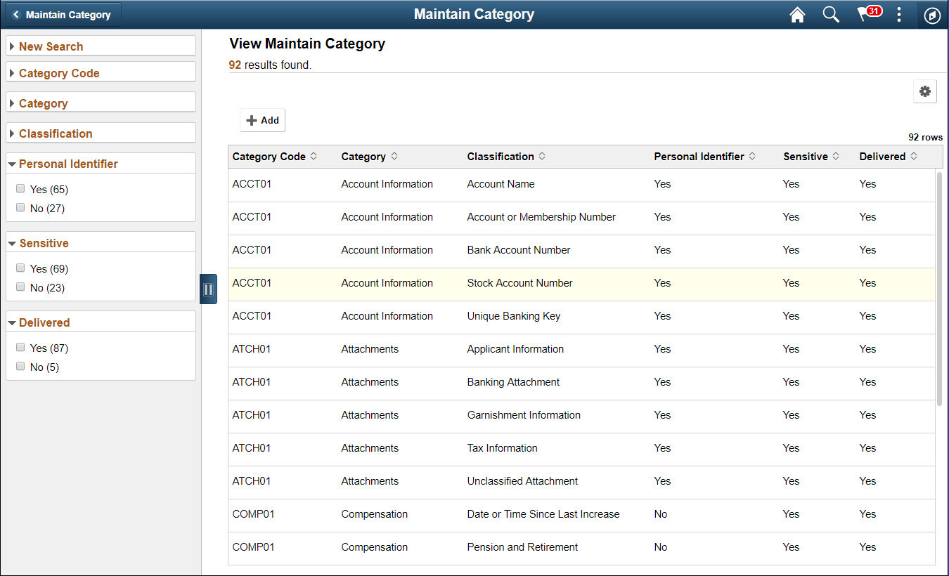The height and width of the screenshot is (576, 949).
Task: Click the Add button
Action: [x=262, y=119]
